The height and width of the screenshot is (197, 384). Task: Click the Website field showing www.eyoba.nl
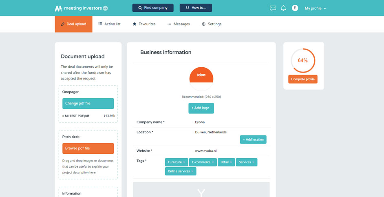[206, 151]
